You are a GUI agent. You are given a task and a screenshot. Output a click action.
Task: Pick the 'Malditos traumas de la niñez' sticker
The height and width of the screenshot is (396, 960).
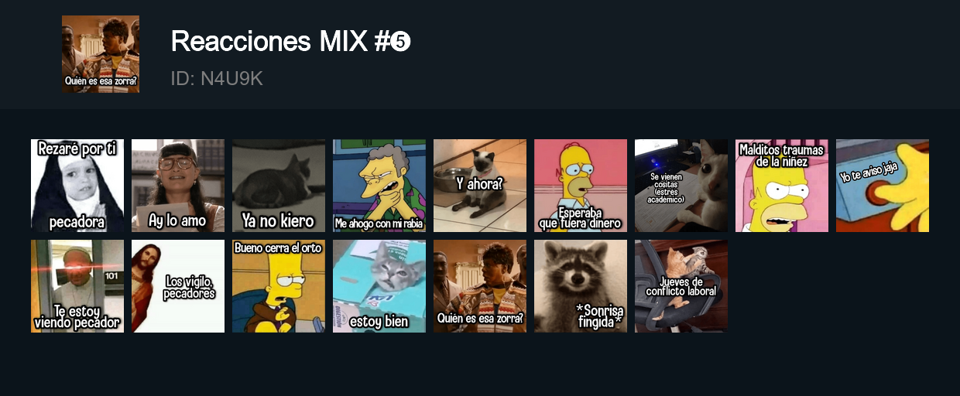pyautogui.click(x=782, y=186)
